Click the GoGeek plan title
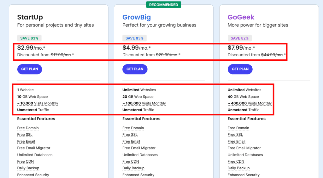 pyautogui.click(x=241, y=17)
